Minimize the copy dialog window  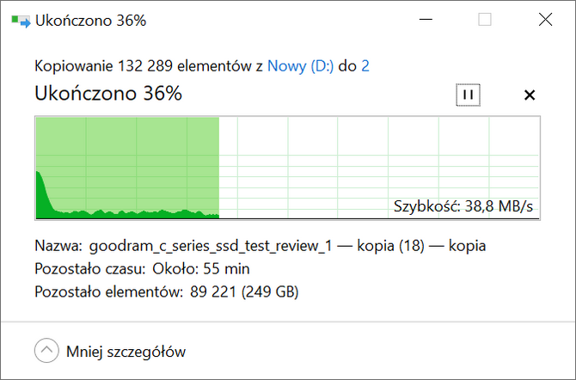coord(426,20)
